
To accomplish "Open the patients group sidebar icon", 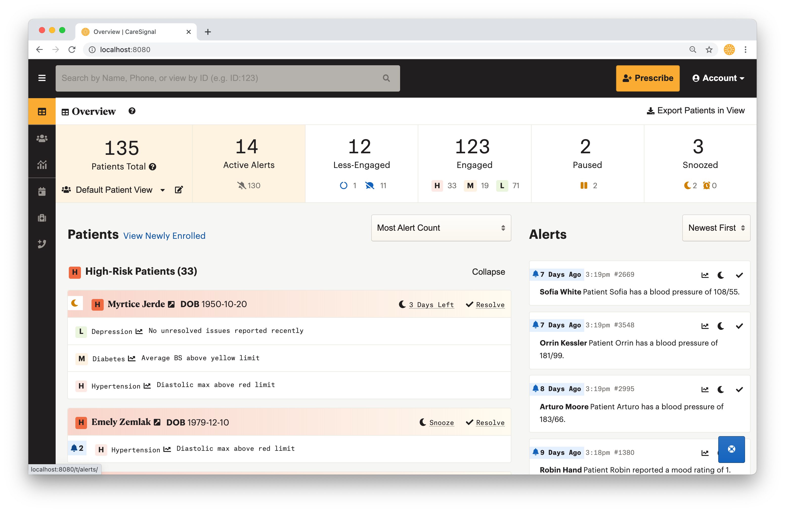I will click(42, 138).
